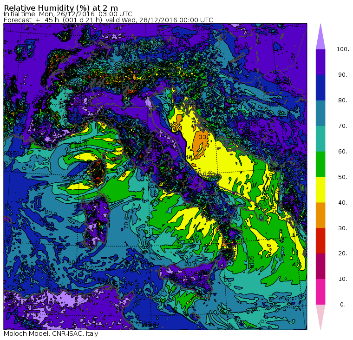Click the '10.' legend label

tap(343, 279)
